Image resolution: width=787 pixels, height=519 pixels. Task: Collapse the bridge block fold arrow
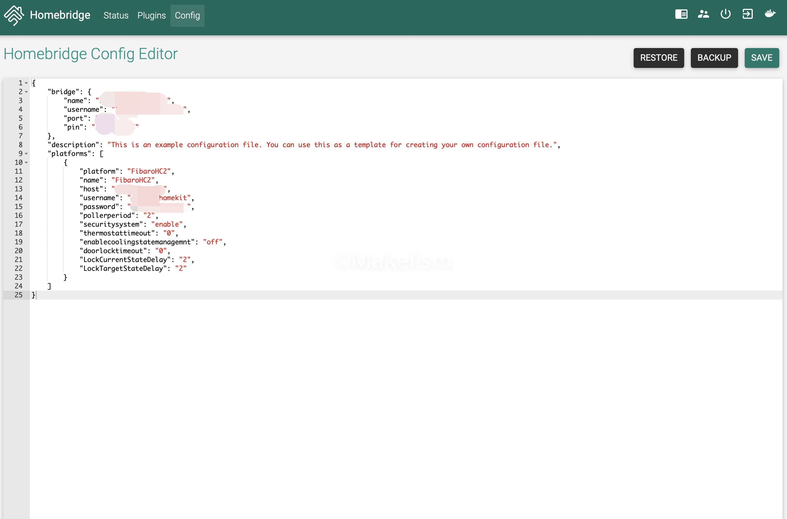(x=26, y=92)
